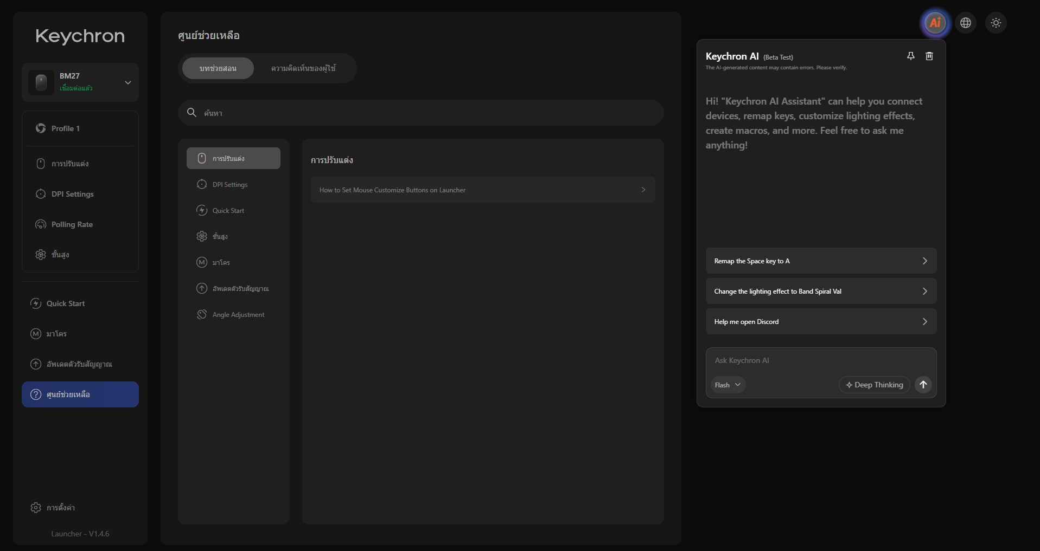
Task: Open Quick Start in the left sidebar
Action: 80,303
